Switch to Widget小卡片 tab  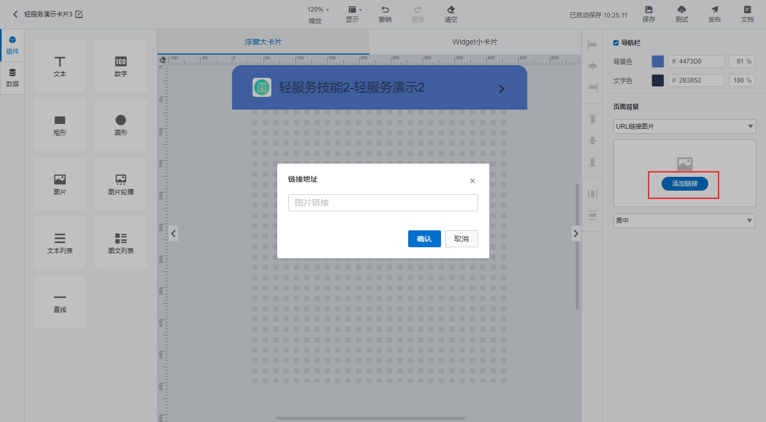pos(475,42)
